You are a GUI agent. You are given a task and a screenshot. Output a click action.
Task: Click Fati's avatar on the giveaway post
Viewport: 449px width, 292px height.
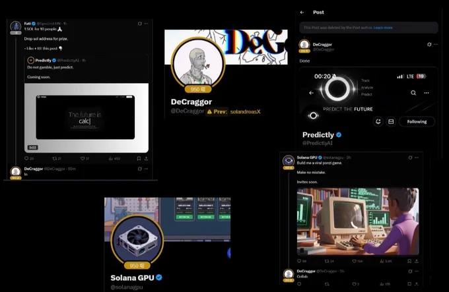click(x=15, y=26)
